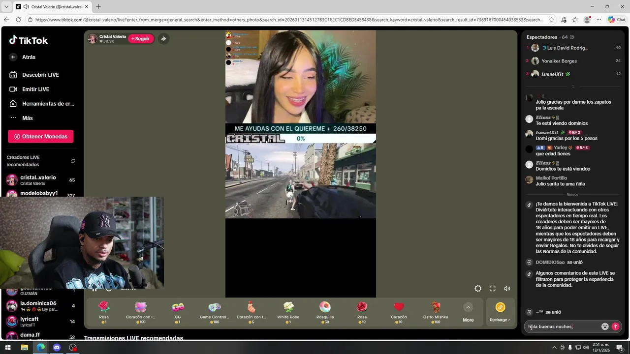
Task: Send the chat message with the arrow button
Action: [615, 326]
